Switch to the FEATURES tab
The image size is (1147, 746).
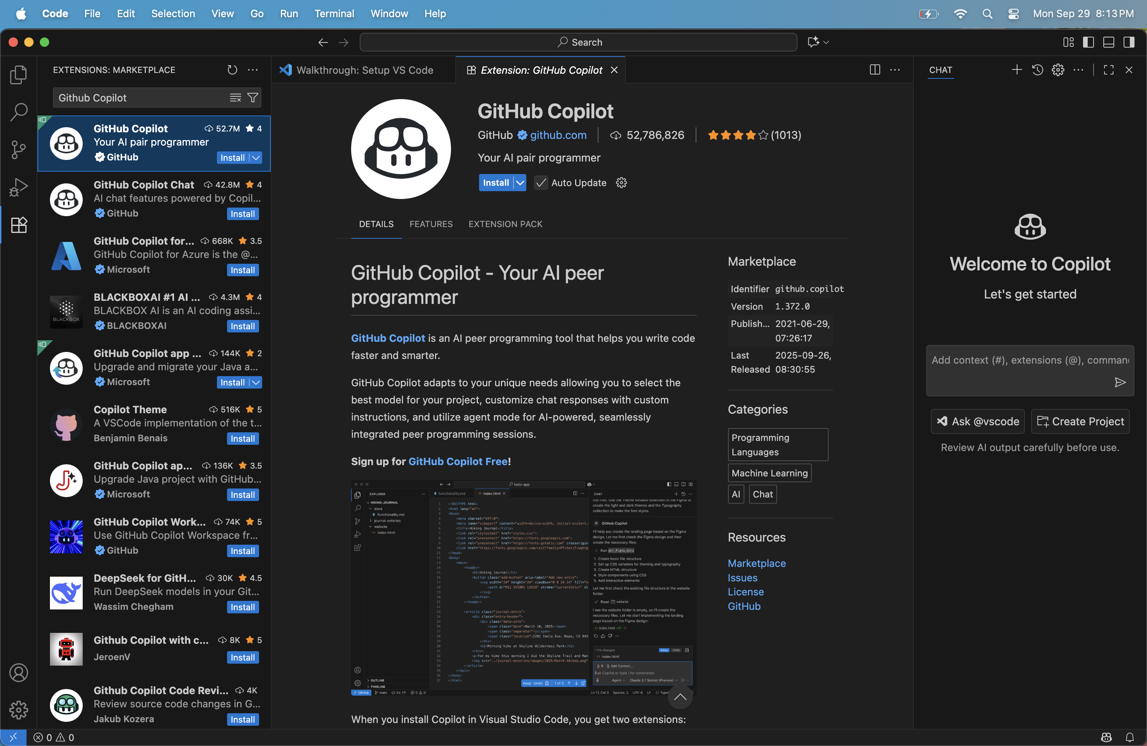point(431,224)
